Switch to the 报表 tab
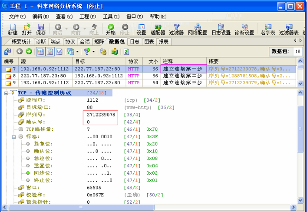 coord(164,42)
